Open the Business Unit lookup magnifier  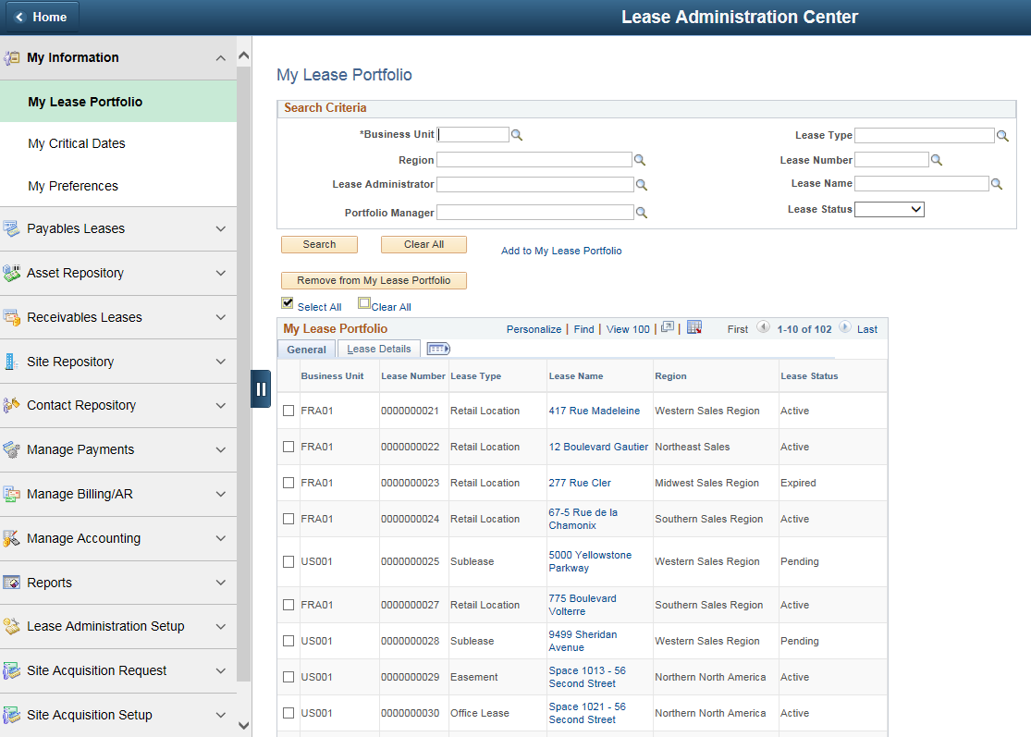(x=516, y=134)
